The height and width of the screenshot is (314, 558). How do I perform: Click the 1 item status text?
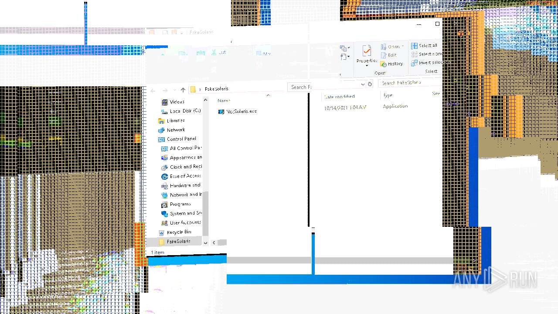[158, 253]
